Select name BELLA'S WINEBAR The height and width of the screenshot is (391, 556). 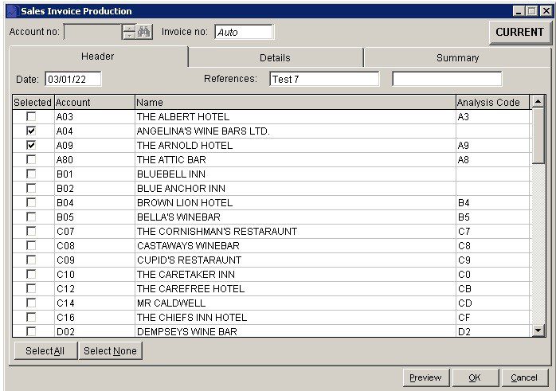click(x=178, y=217)
